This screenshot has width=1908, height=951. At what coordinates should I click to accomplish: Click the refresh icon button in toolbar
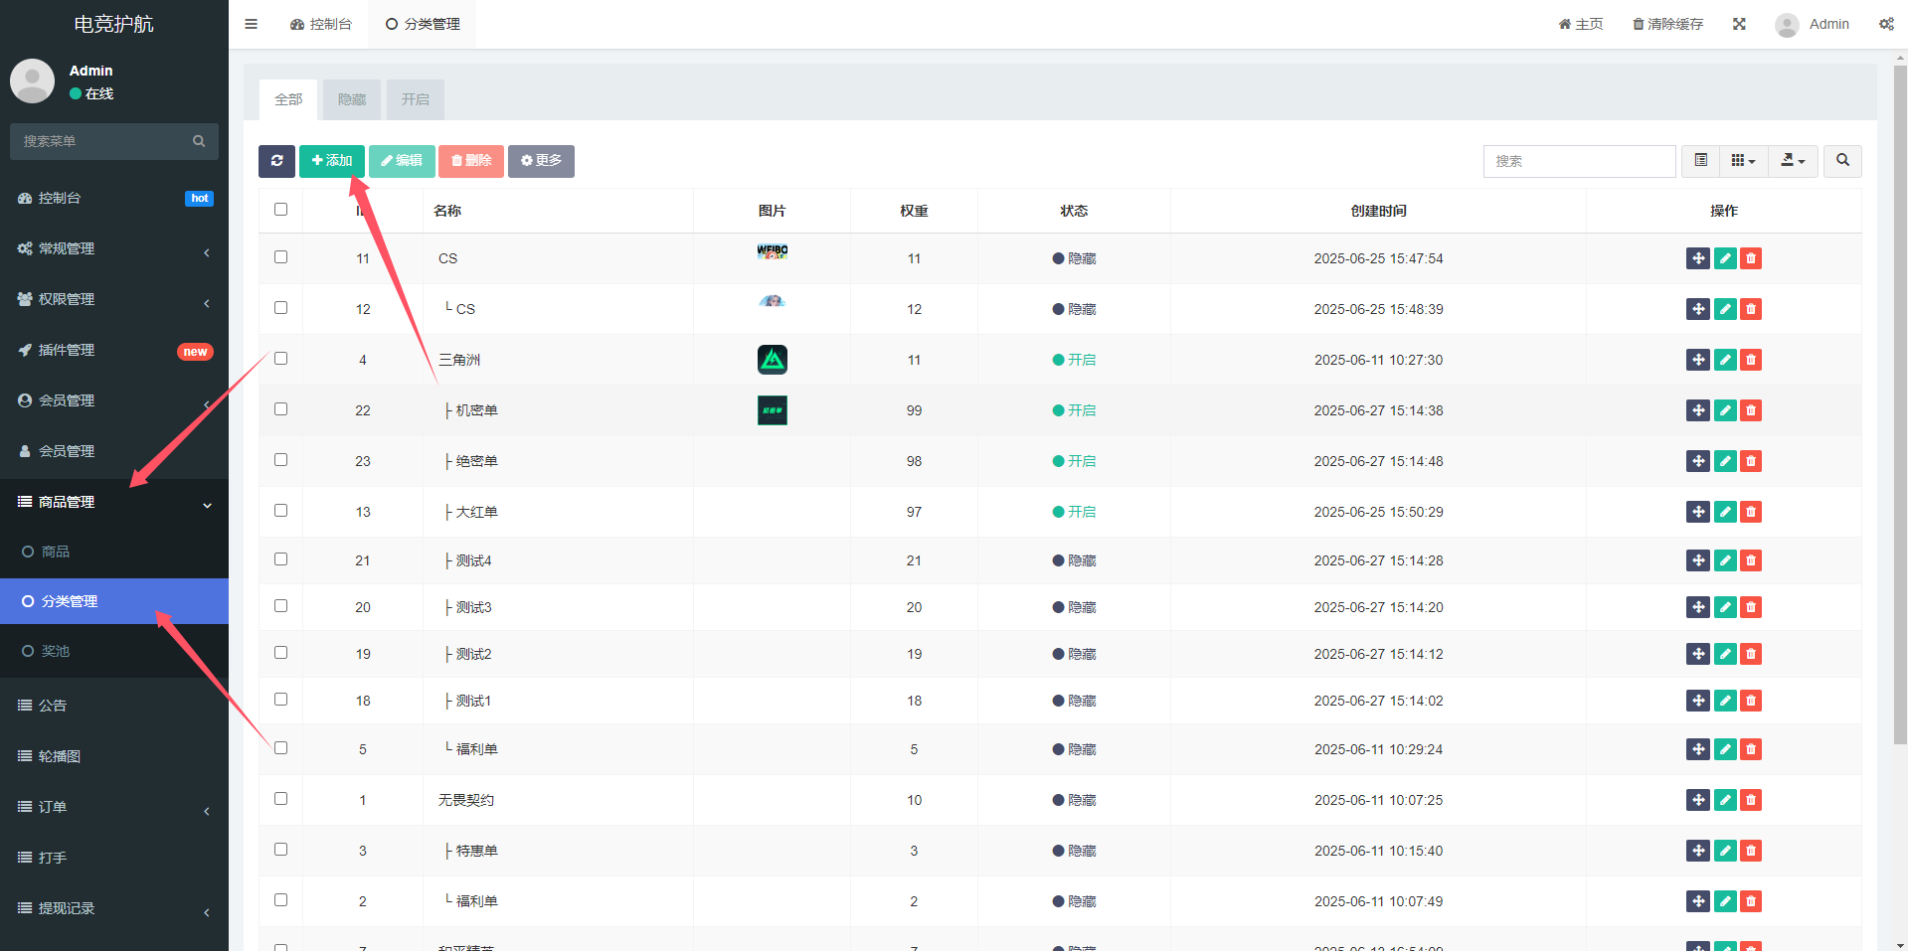click(x=276, y=161)
